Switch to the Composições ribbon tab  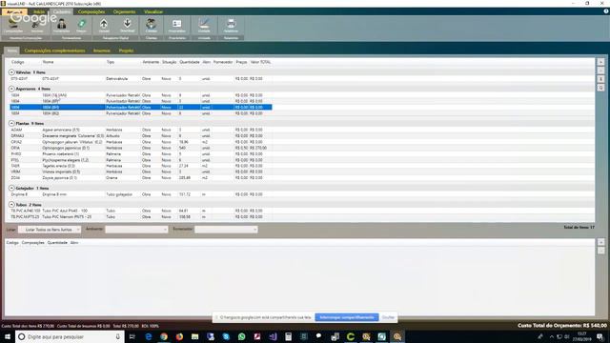click(x=91, y=11)
